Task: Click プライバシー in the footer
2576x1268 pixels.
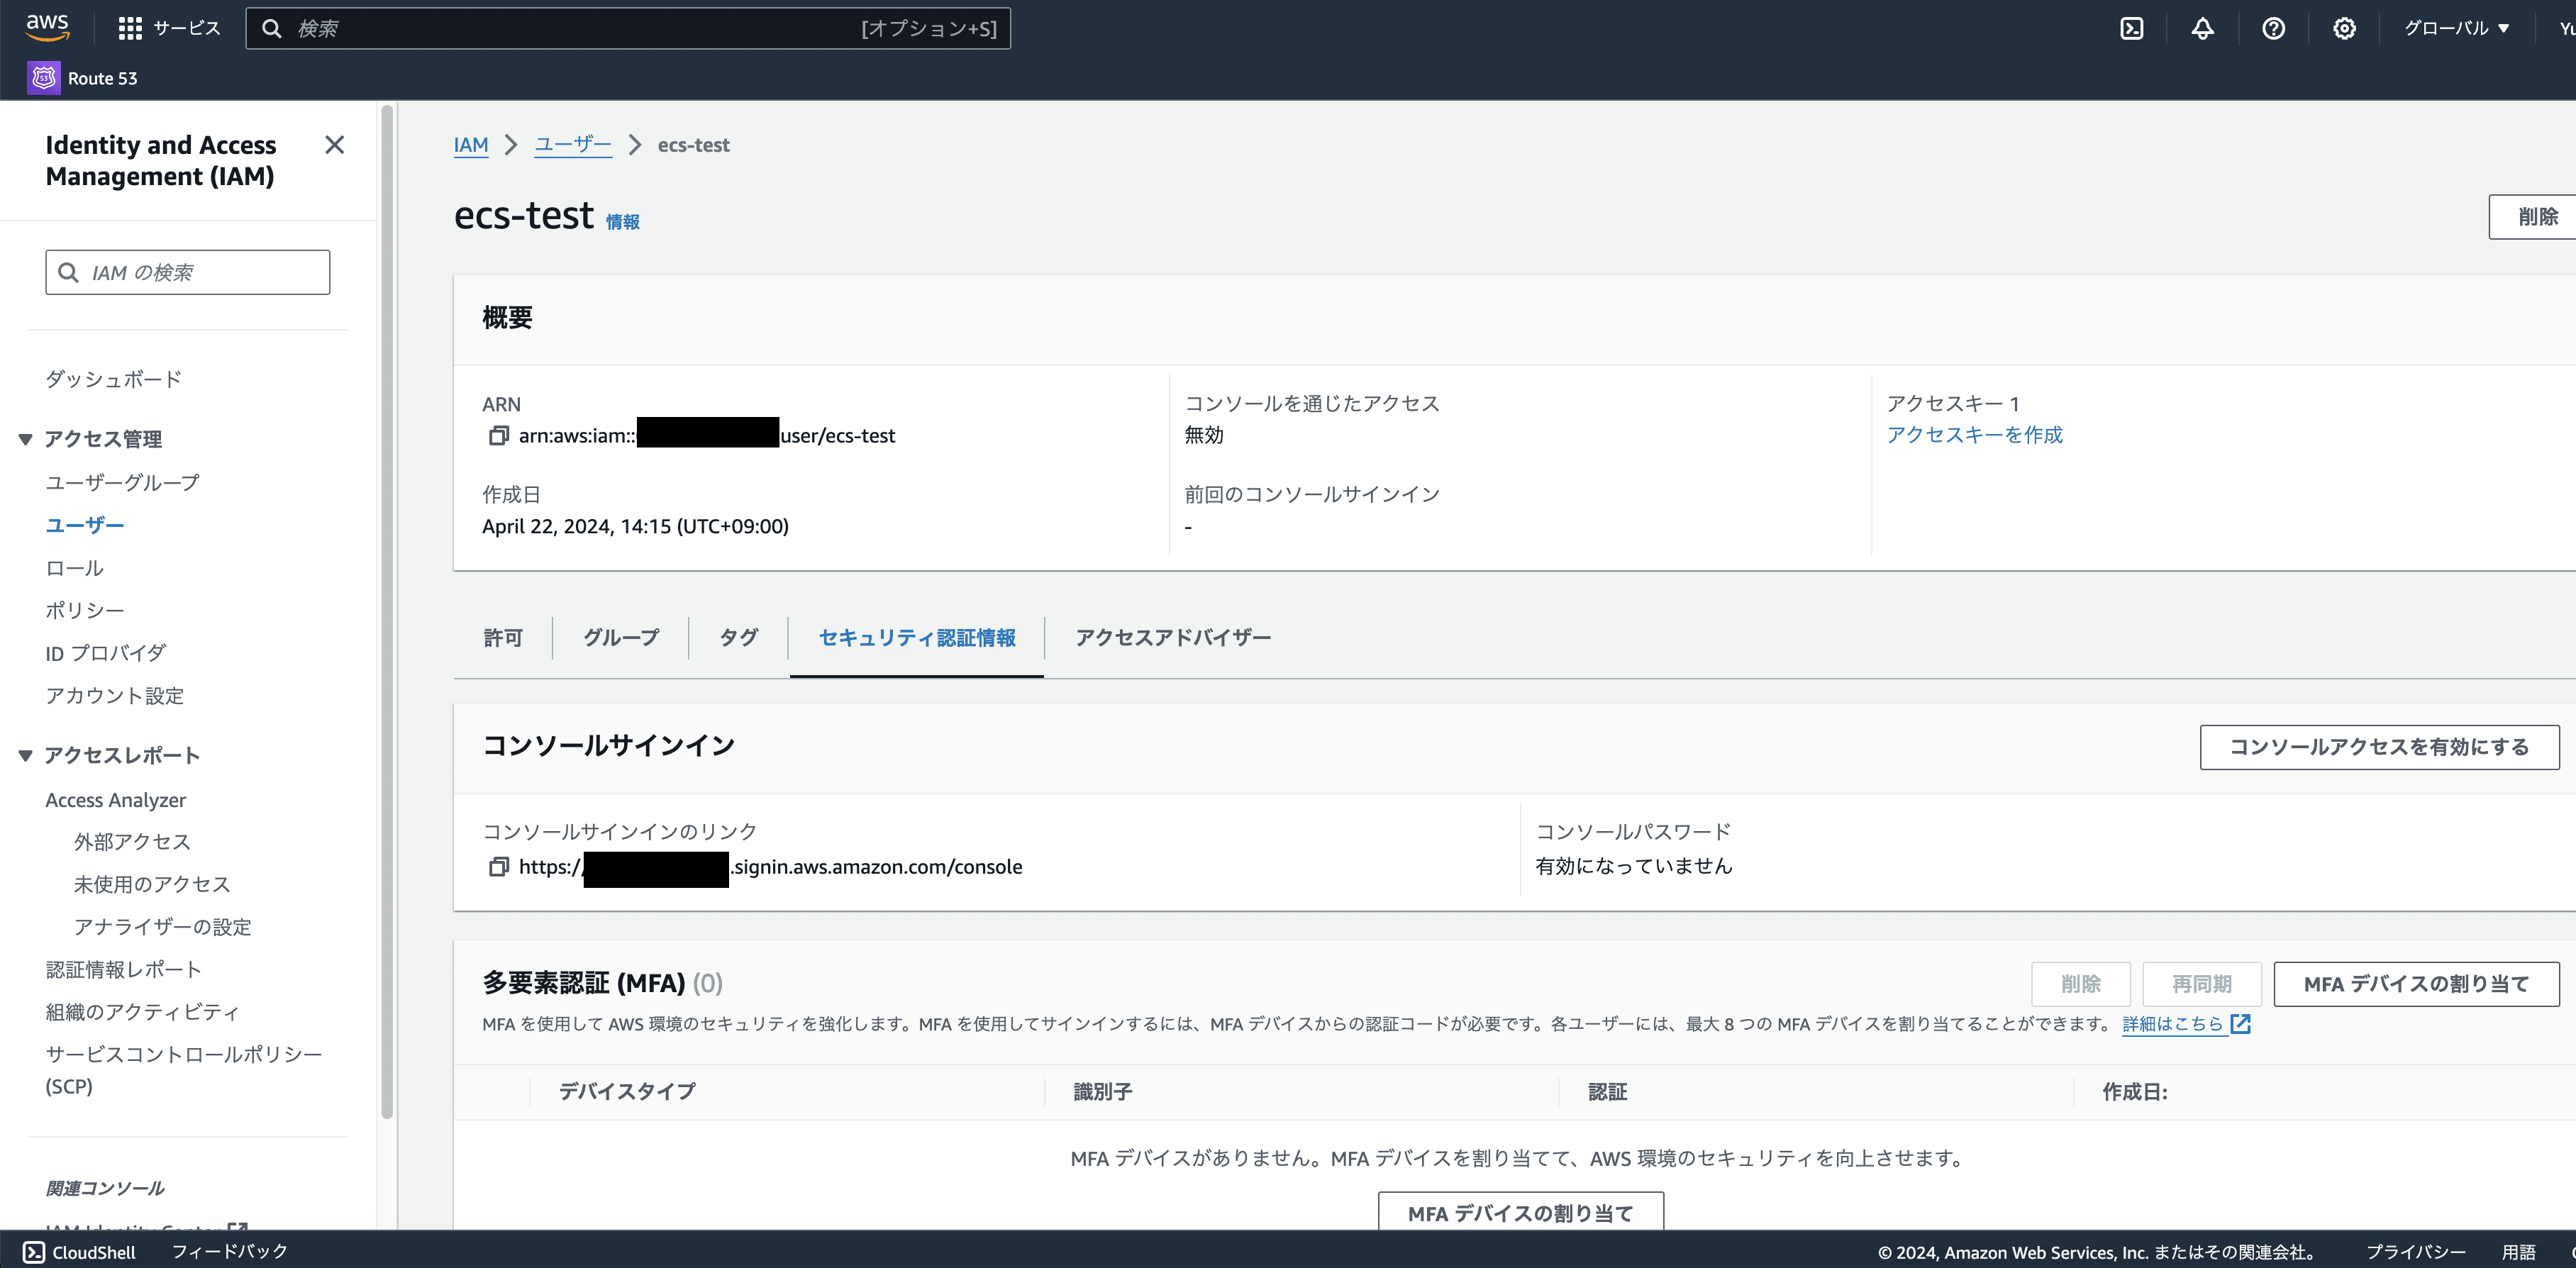Action: (2415, 1252)
